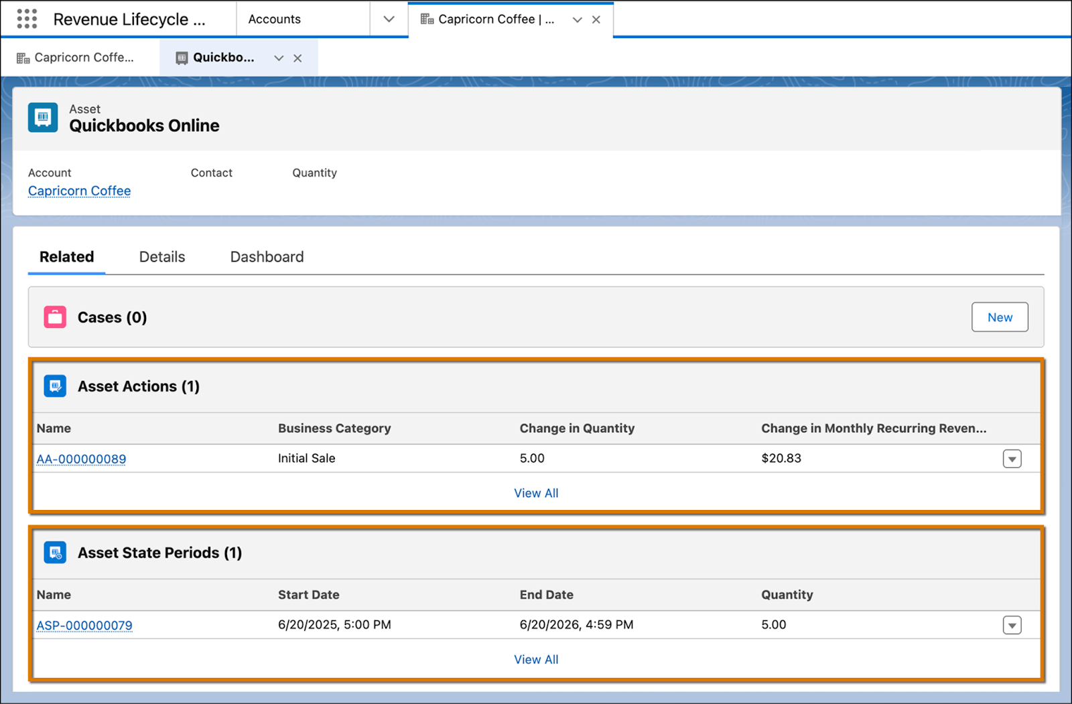Open the Accounts navigation item

click(275, 19)
